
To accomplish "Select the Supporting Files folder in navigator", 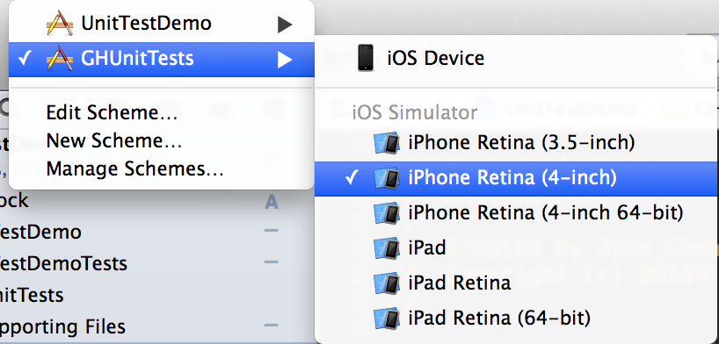I will point(62,326).
